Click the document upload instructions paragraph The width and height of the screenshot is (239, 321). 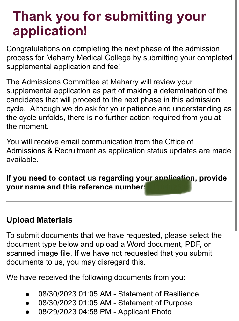(114, 249)
